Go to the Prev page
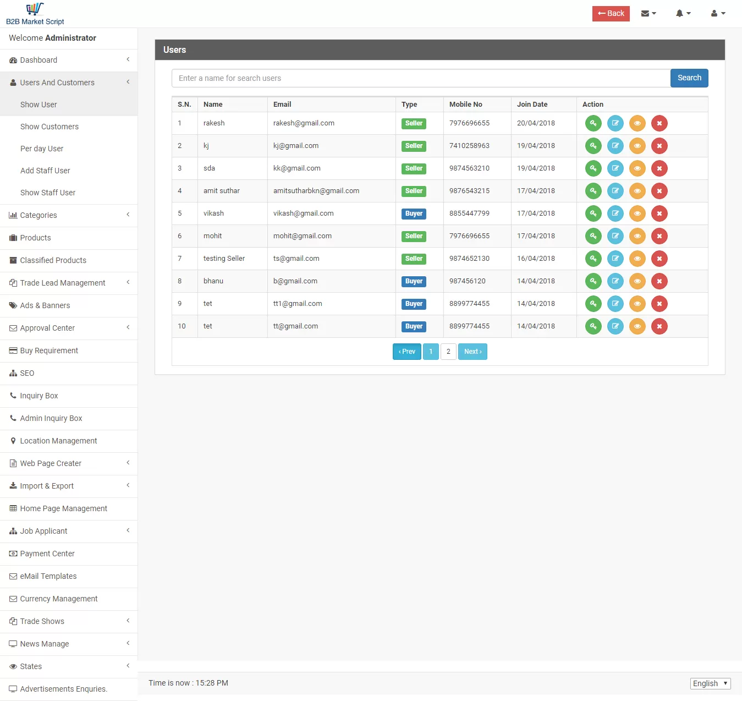The image size is (742, 701). point(407,352)
